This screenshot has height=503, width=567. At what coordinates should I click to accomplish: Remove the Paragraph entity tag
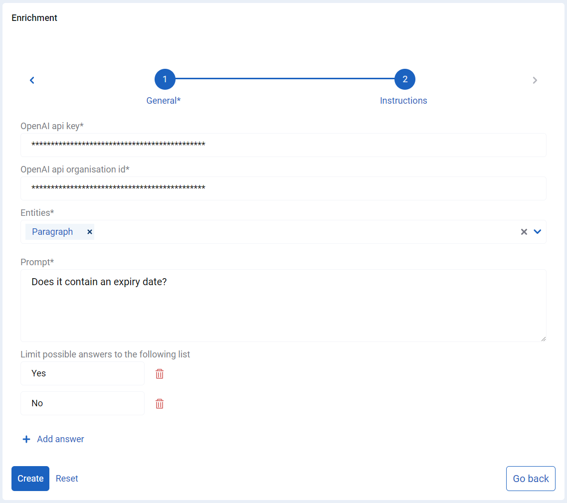90,232
